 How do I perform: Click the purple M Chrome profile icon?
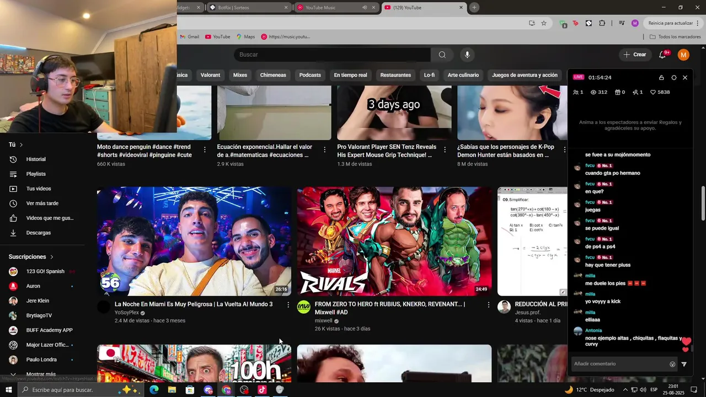coord(635,23)
